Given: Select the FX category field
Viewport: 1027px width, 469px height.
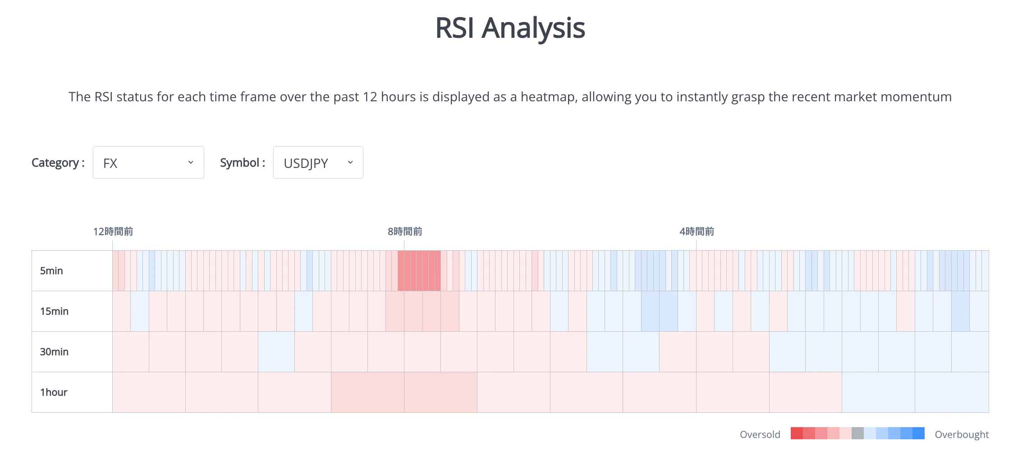Looking at the screenshot, I should click(x=135, y=162).
